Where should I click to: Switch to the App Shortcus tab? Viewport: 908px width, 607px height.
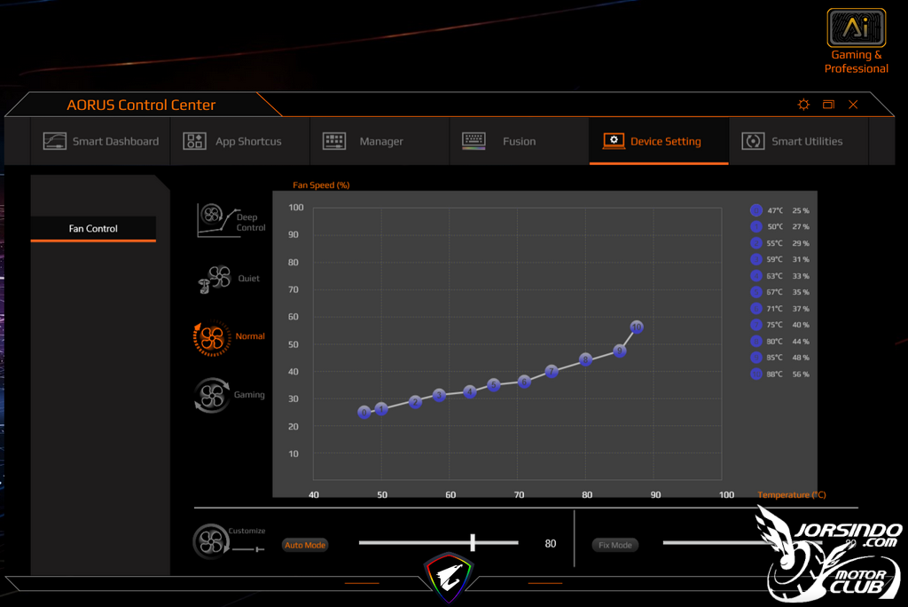240,141
